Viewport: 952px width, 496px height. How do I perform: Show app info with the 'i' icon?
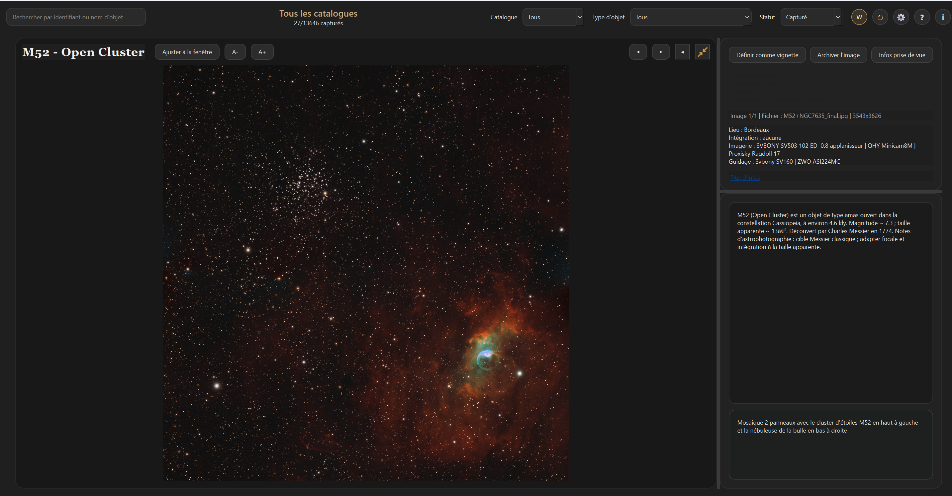pyautogui.click(x=943, y=17)
